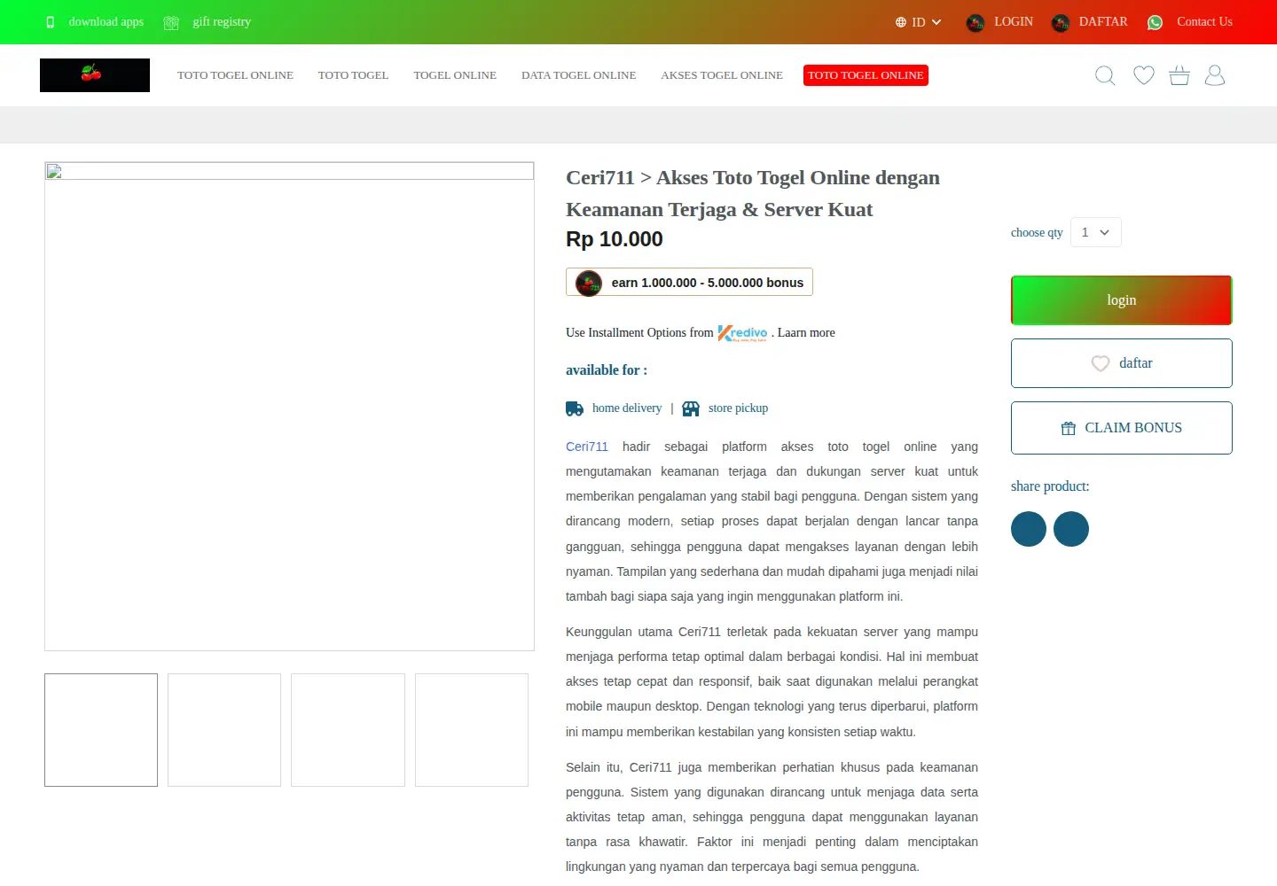1277x886 pixels.
Task: Select the second product thumbnail
Action: [x=224, y=730]
